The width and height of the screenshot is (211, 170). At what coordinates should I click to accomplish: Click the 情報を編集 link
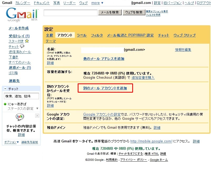183,50
